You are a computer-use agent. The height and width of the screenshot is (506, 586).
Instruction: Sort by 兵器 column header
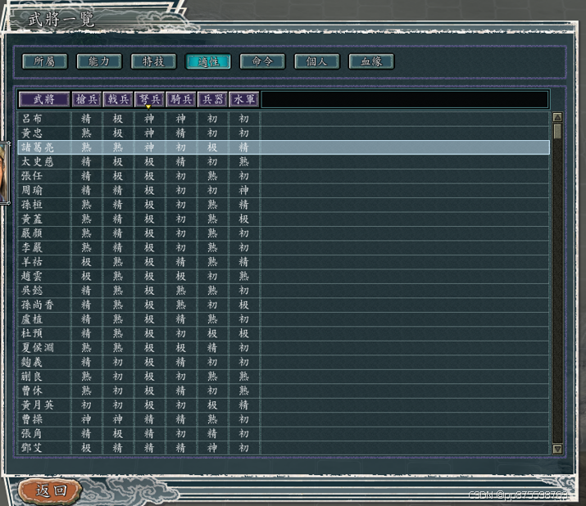tap(212, 99)
